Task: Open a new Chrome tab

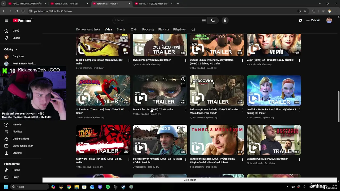Action: point(178,4)
